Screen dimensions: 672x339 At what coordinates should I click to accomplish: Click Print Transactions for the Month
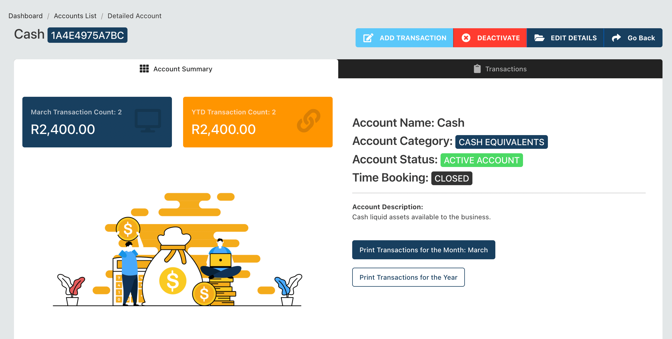tap(424, 250)
